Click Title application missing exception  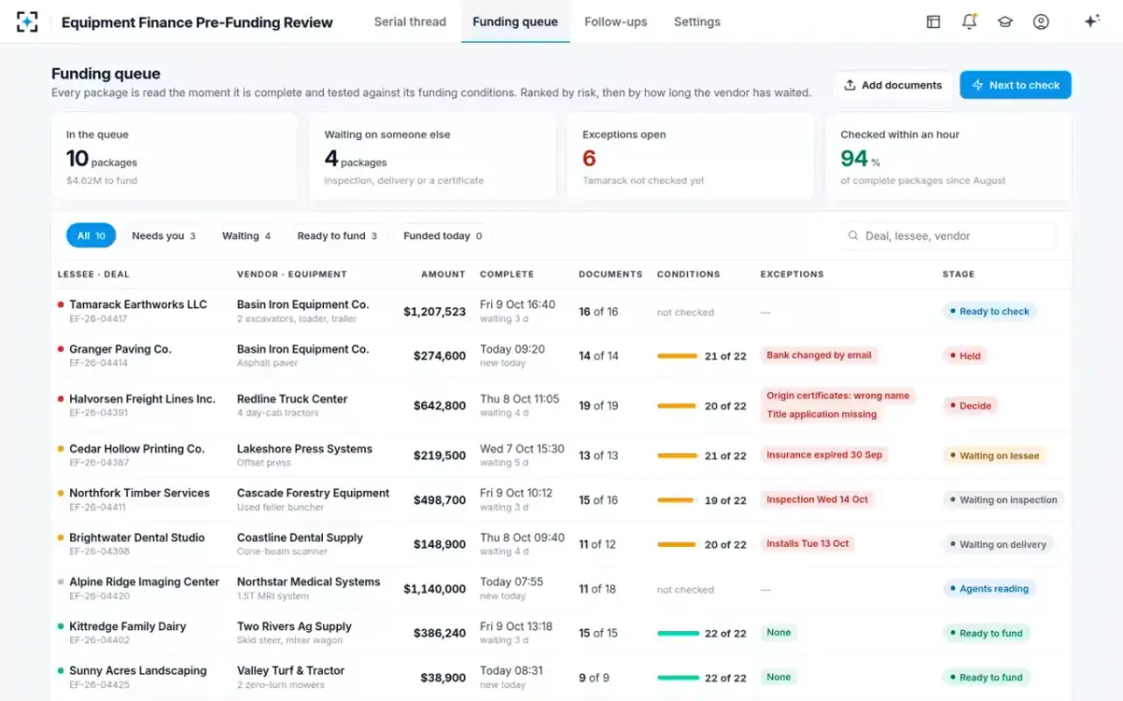822,414
